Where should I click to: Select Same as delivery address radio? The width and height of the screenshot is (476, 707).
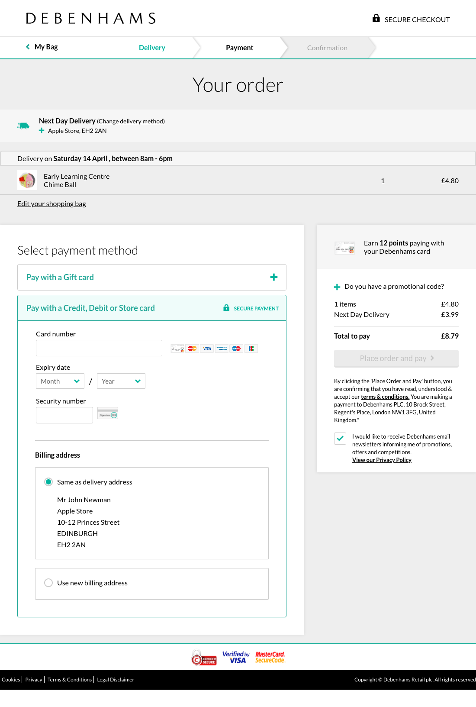(x=48, y=482)
